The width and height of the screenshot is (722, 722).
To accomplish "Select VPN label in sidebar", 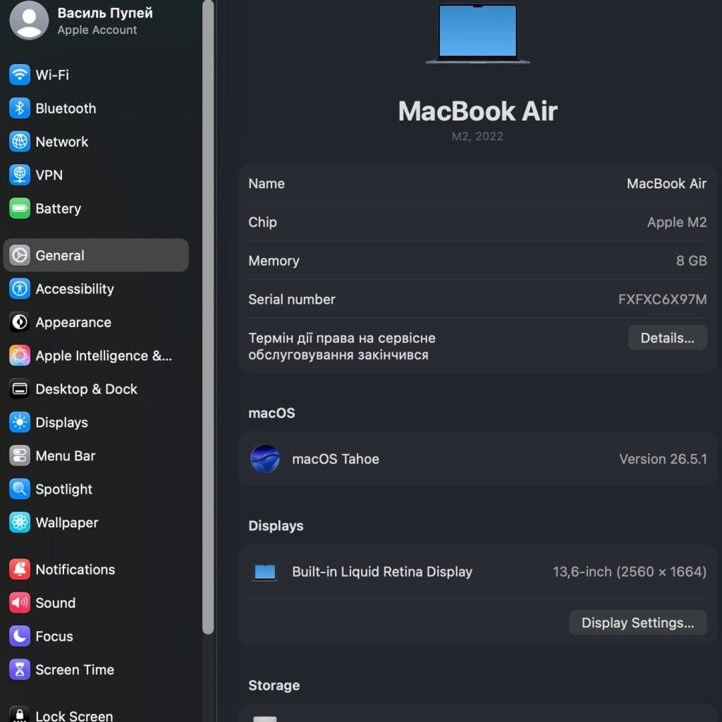I will coord(49,175).
